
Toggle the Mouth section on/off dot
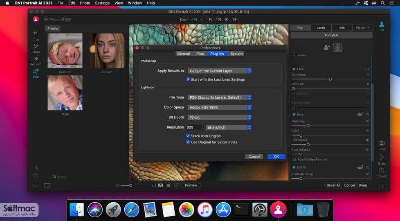click(x=294, y=167)
